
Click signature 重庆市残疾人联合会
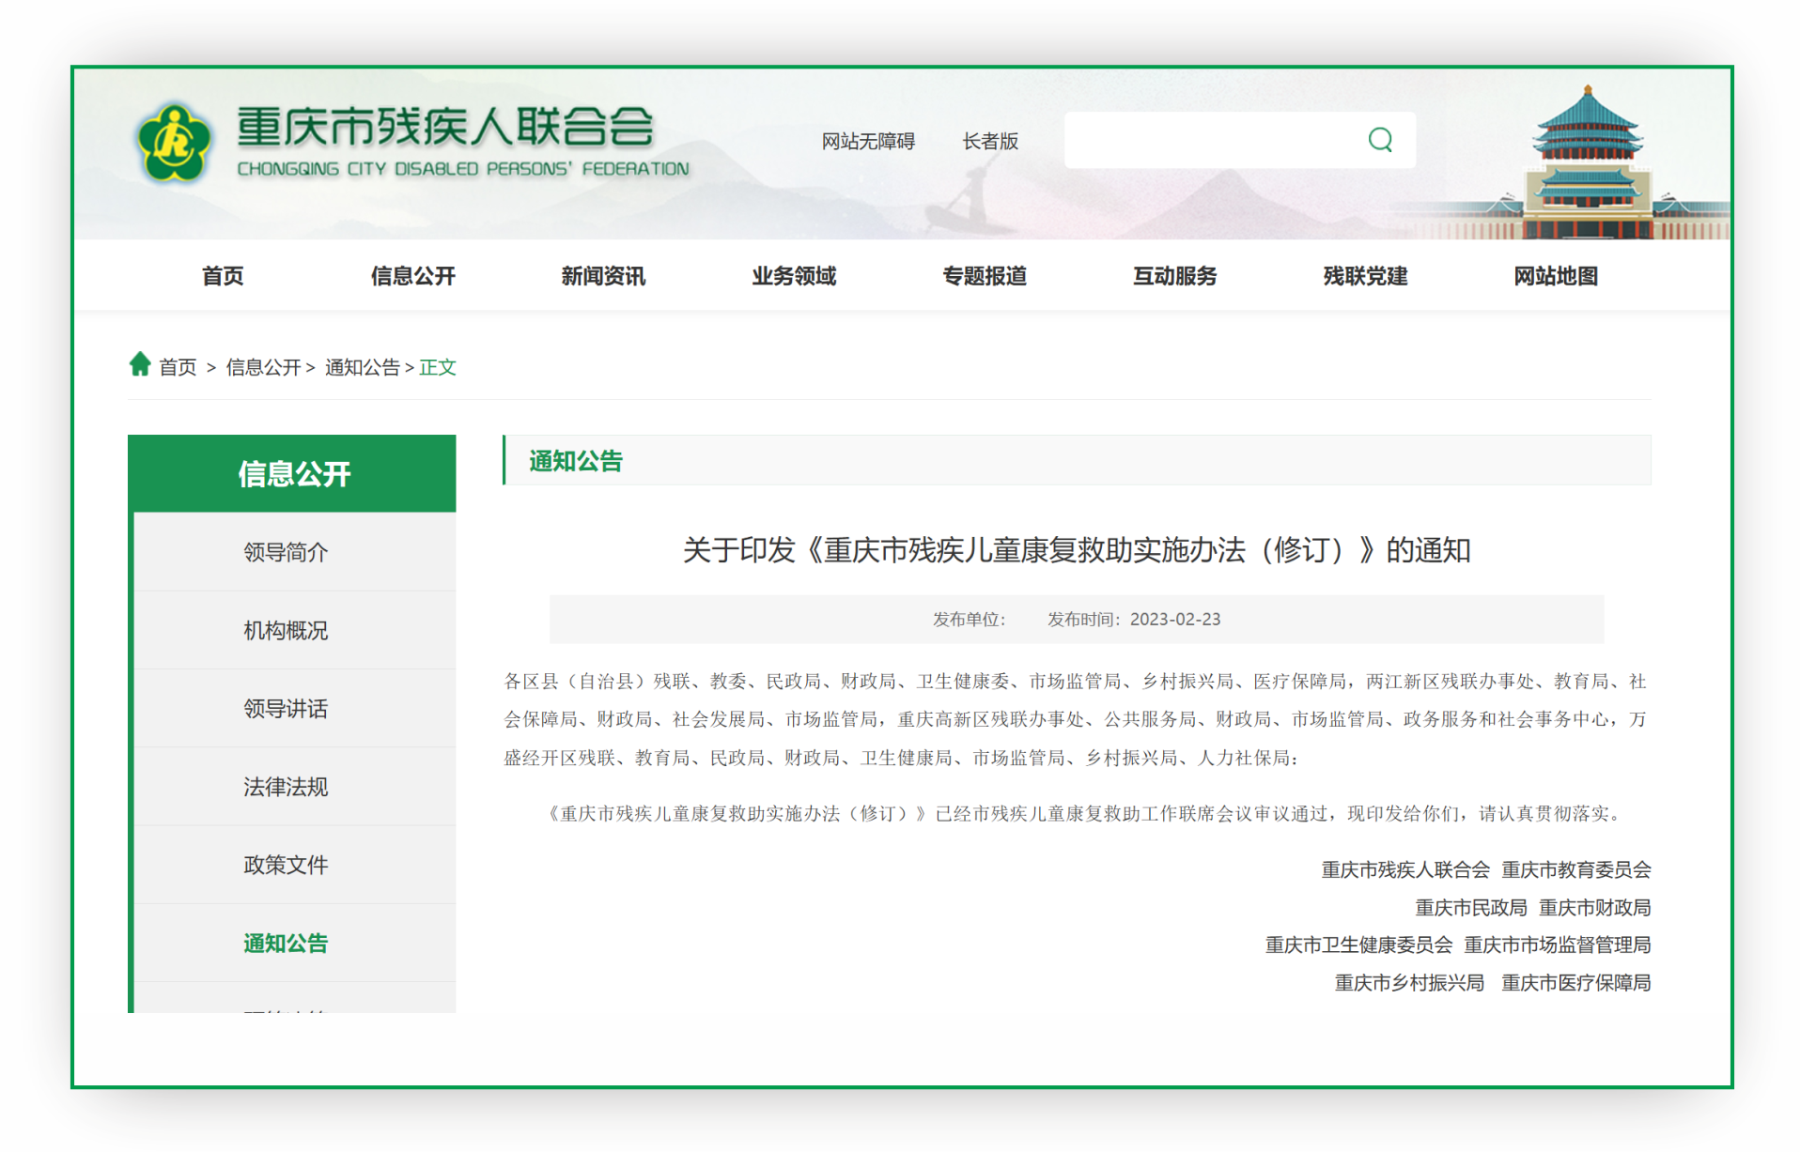tap(1405, 870)
